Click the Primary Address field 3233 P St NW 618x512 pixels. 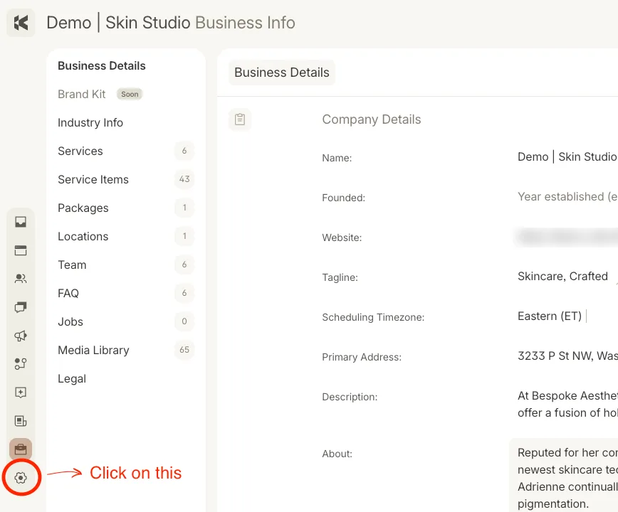click(x=567, y=356)
